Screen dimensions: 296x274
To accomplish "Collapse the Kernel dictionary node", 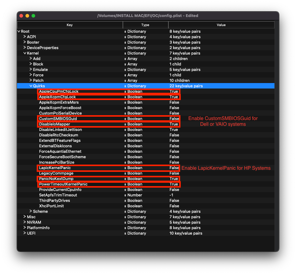I will click(25, 53).
